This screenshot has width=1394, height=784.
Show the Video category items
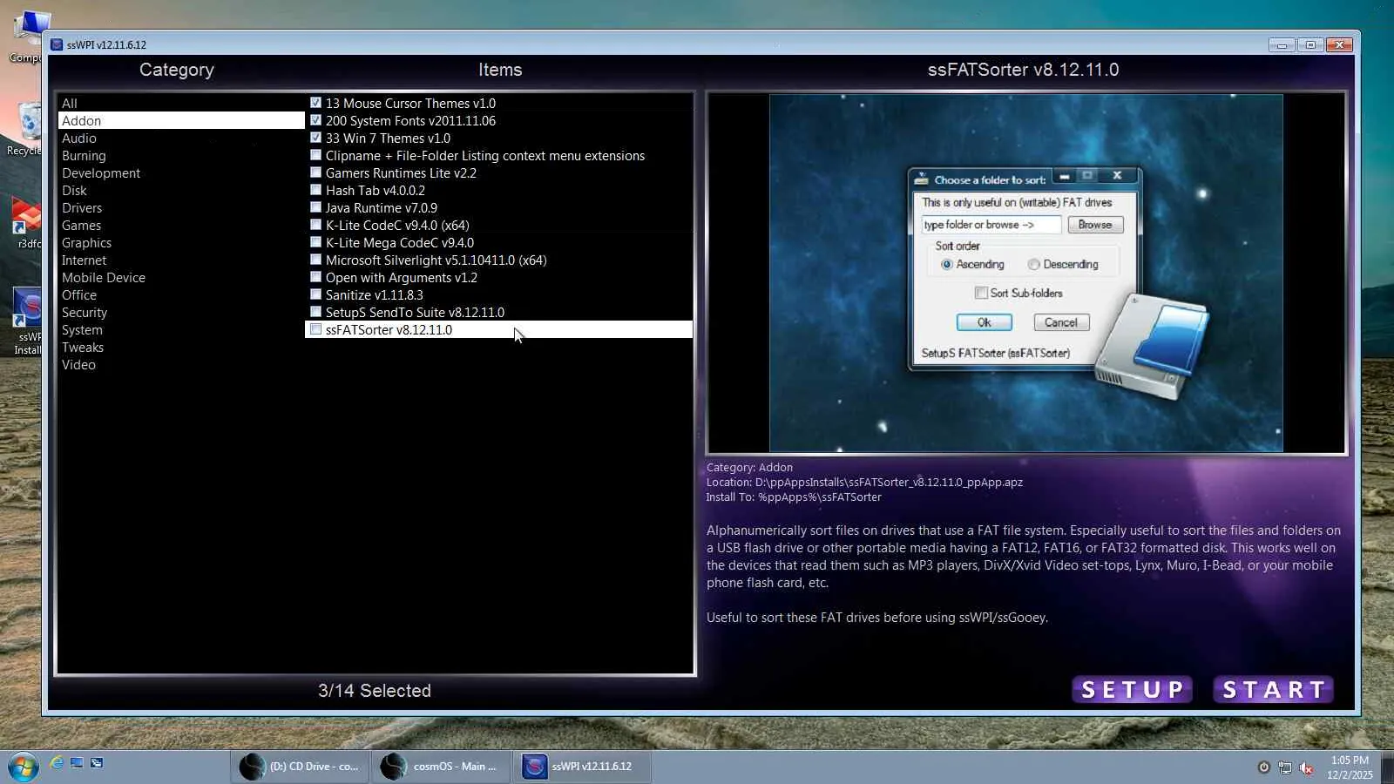[181, 365]
